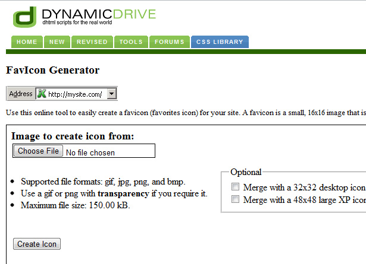The width and height of the screenshot is (366, 264).
Task: Click the FavIcon Generator heading
Action: pyautogui.click(x=53, y=70)
